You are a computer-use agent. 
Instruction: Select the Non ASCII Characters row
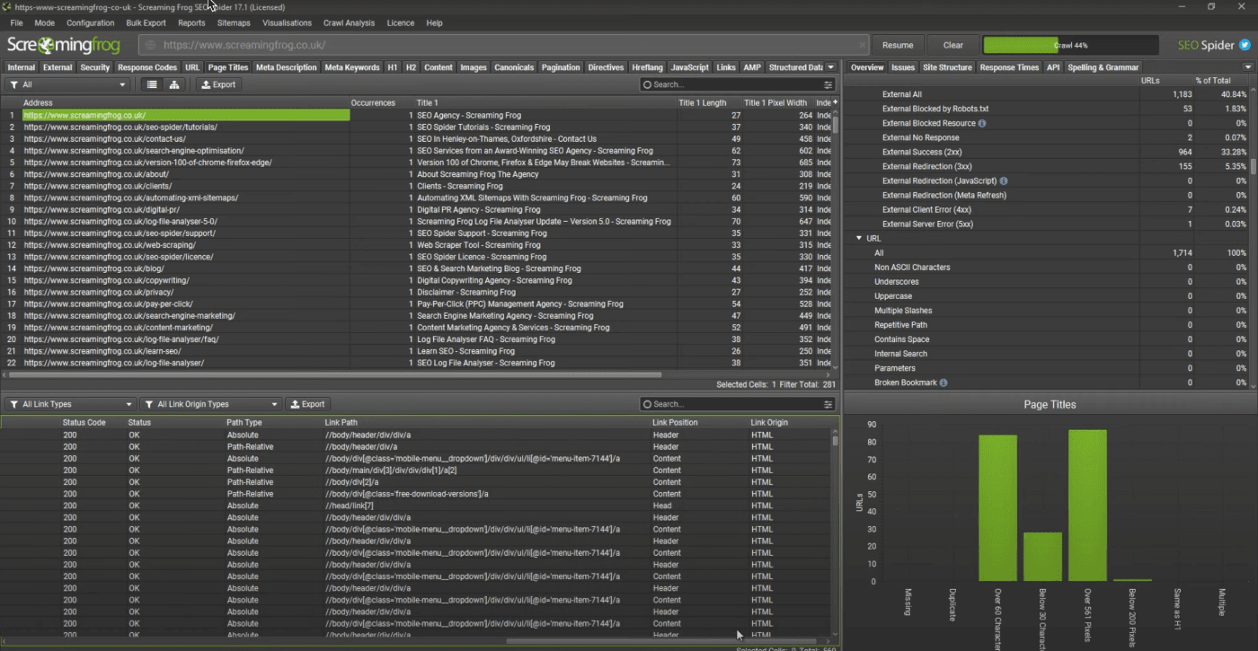pos(1048,268)
